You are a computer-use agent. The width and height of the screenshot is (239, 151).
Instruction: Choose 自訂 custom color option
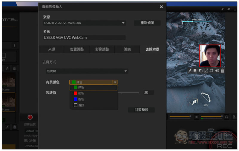[94, 105]
